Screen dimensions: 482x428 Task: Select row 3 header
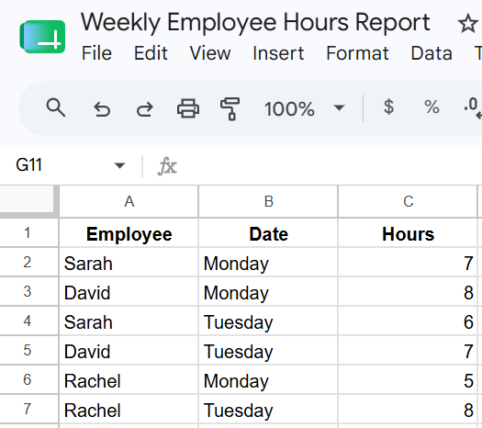[28, 291]
